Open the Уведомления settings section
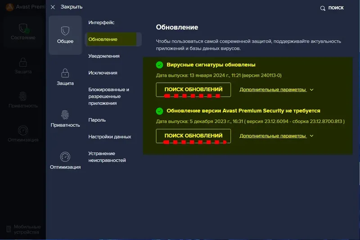Viewport: 360px width, 240px height. (x=104, y=56)
